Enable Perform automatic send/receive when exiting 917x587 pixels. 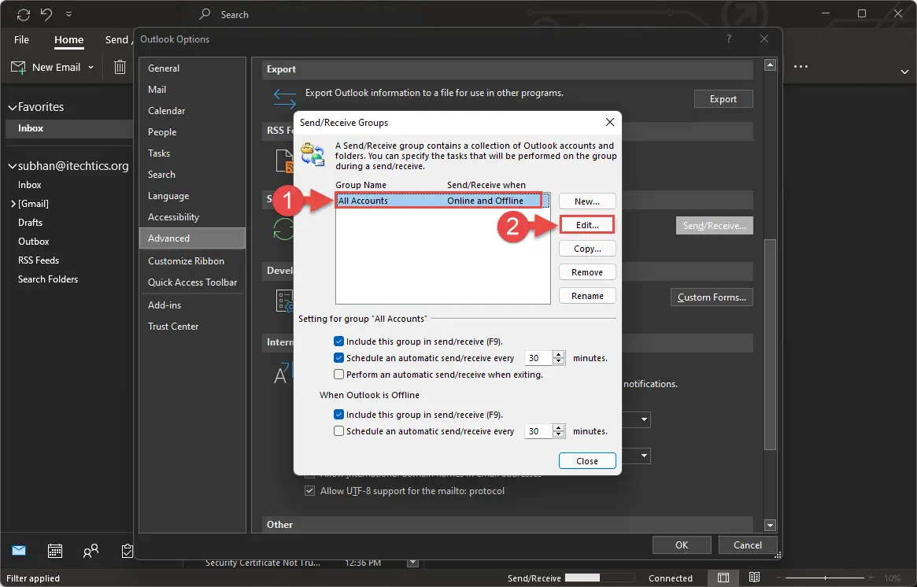tap(338, 375)
